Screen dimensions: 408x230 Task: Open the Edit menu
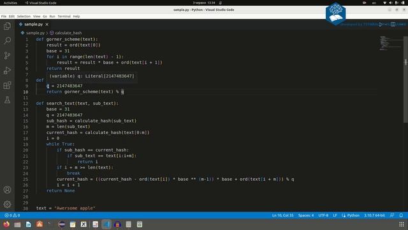[x=11, y=16]
